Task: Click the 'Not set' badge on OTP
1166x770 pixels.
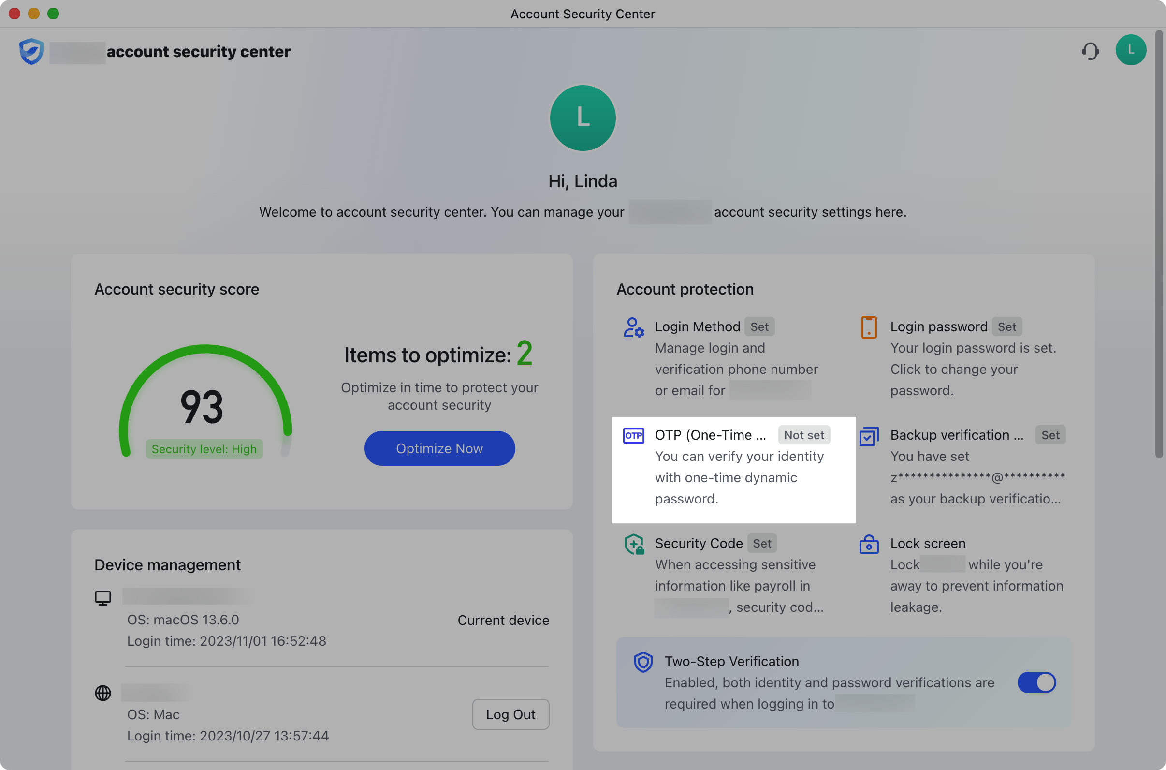Action: pos(803,435)
